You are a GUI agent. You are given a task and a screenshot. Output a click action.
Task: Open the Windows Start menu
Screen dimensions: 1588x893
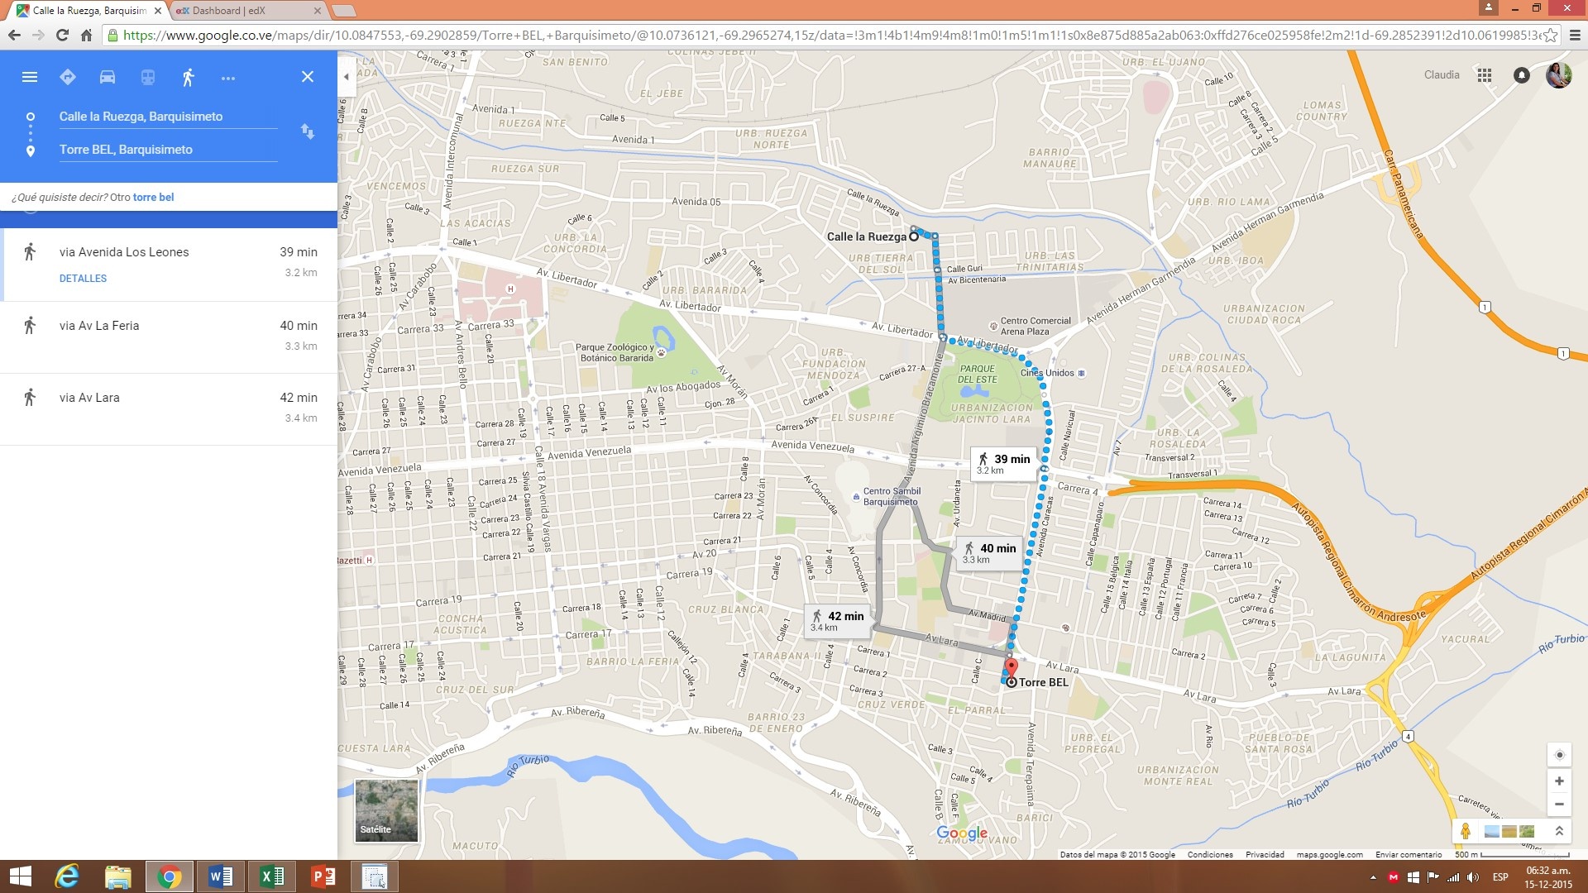point(20,876)
